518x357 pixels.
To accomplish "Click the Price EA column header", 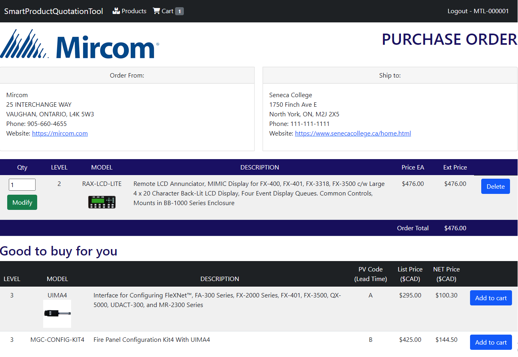I will click(413, 168).
